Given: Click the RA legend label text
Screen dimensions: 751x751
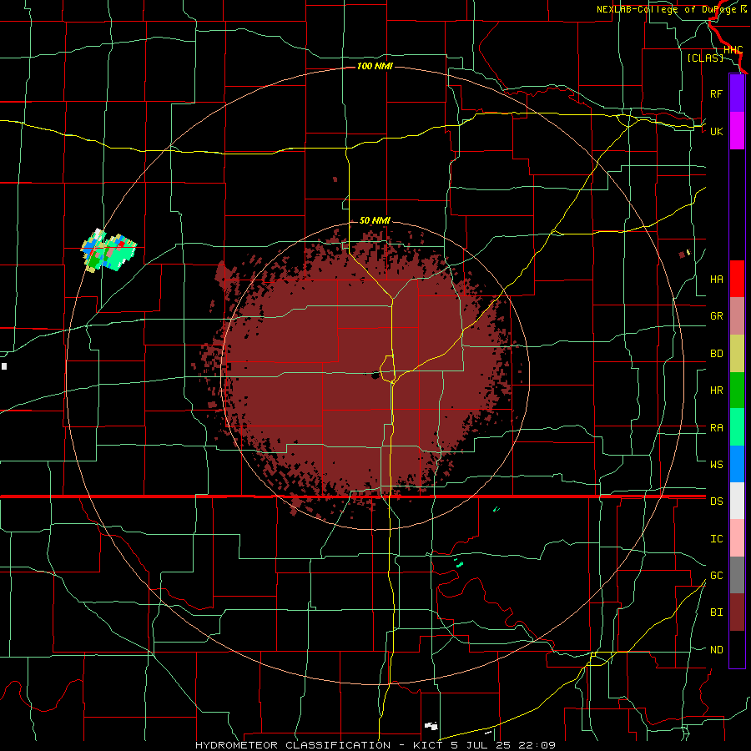Looking at the screenshot, I should pyautogui.click(x=716, y=428).
